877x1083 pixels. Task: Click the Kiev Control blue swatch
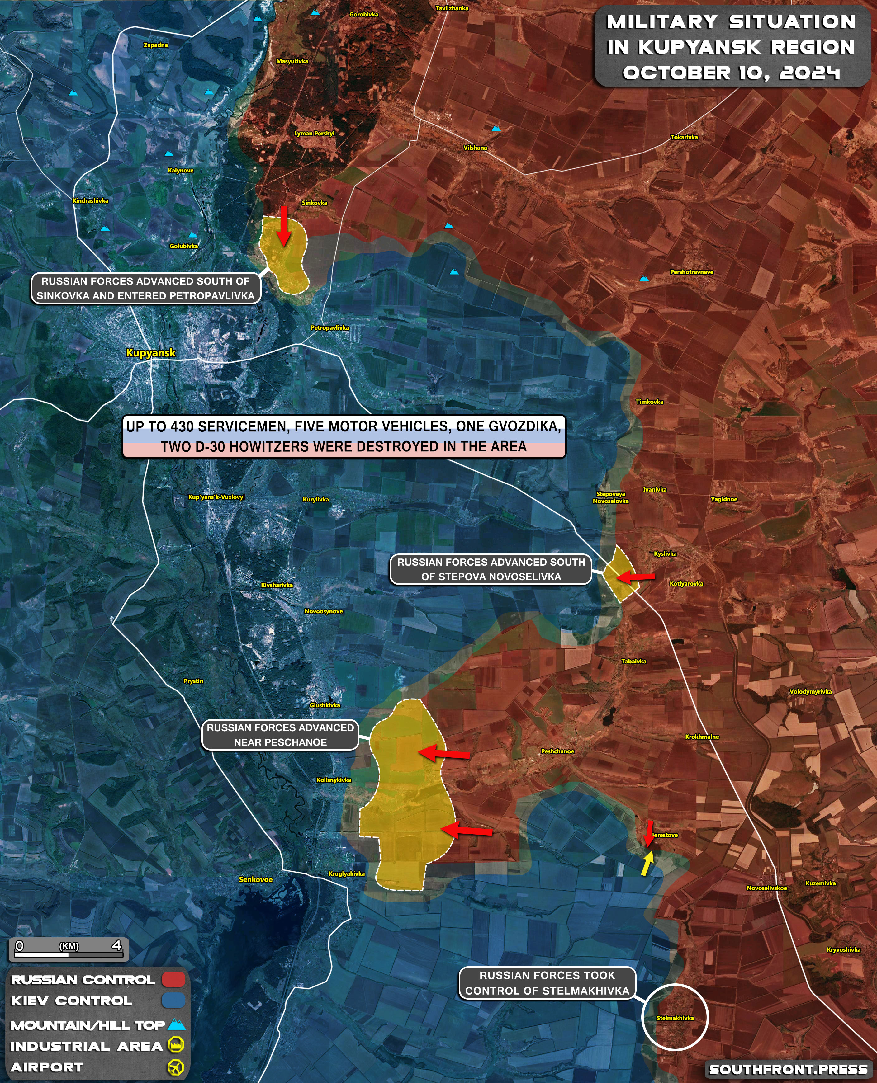pyautogui.click(x=173, y=1001)
